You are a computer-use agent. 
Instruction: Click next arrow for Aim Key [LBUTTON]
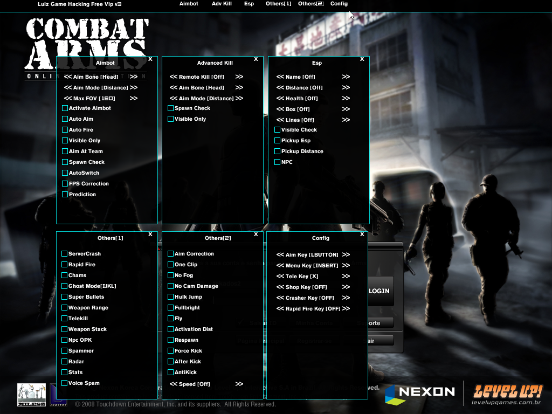pos(346,254)
